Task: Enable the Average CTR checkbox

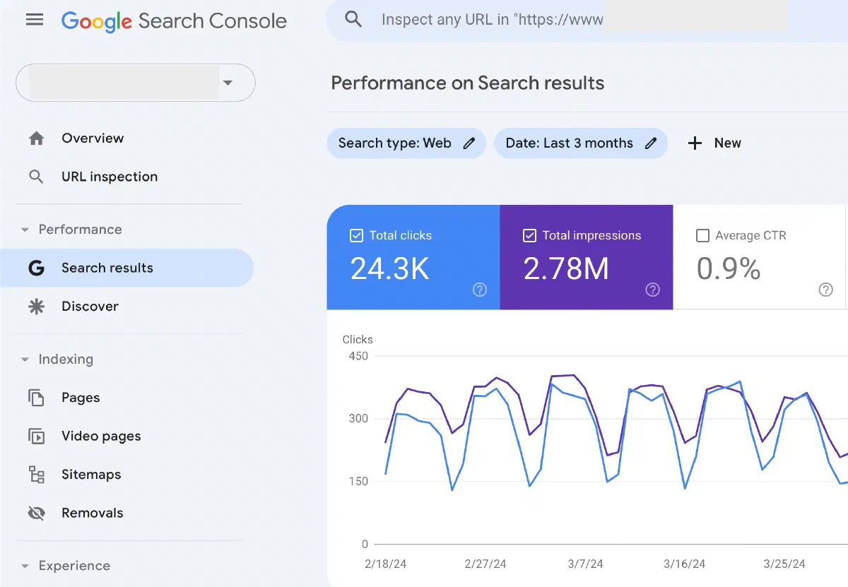Action: (702, 236)
